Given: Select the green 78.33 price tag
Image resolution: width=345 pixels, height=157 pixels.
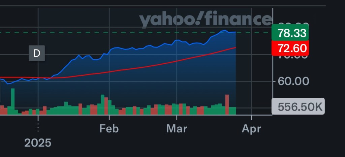Looking at the screenshot, I should (290, 33).
